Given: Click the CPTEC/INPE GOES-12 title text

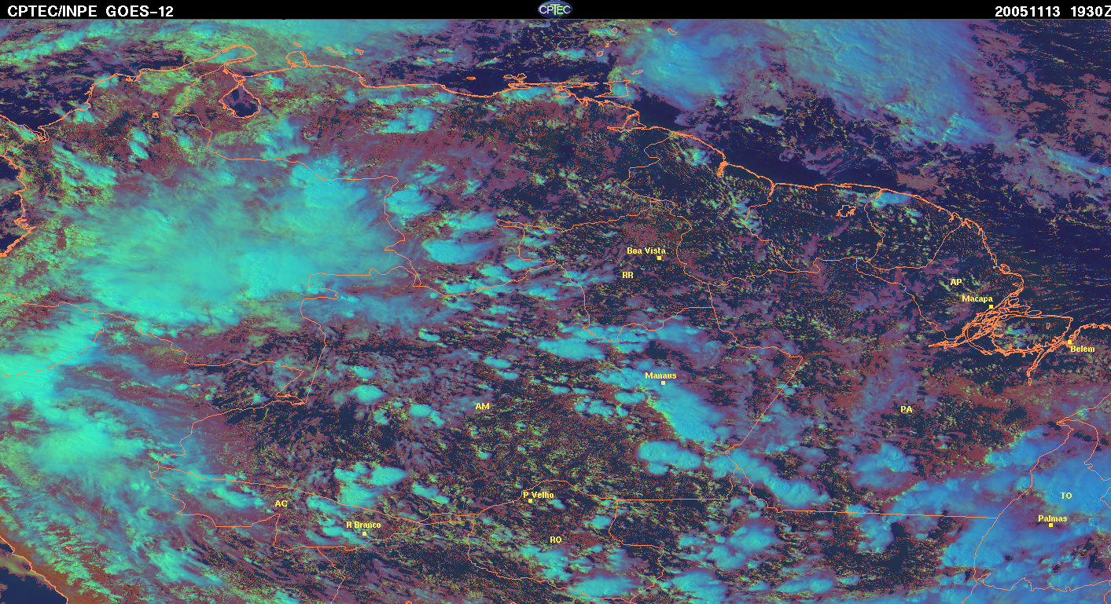Looking at the screenshot, I should pyautogui.click(x=90, y=11).
